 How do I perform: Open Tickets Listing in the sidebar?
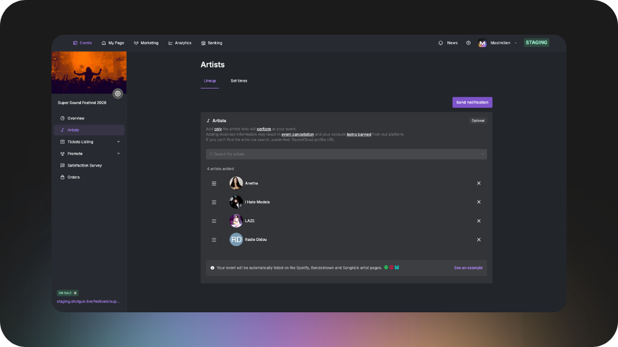coord(89,141)
